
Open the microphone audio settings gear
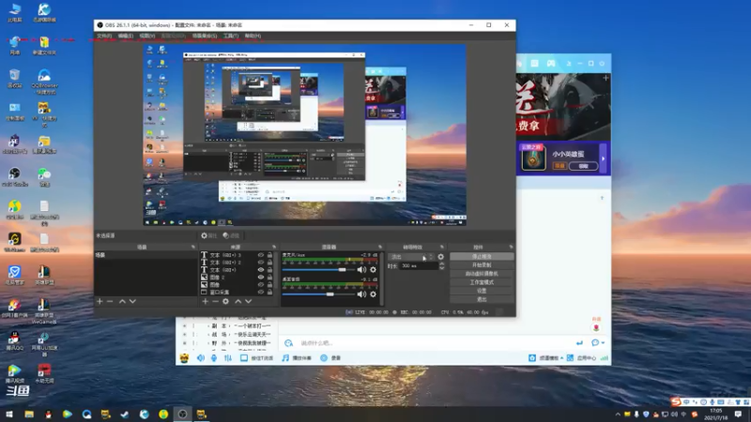click(x=373, y=270)
